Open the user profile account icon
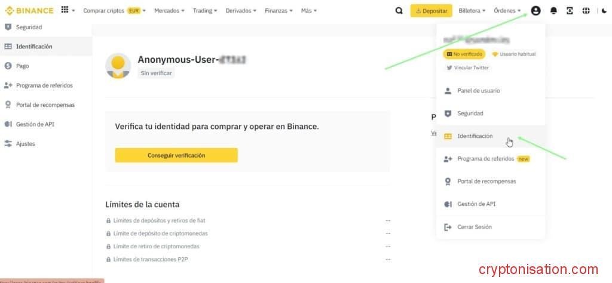Viewport: 612px width, 283px height. click(x=535, y=11)
